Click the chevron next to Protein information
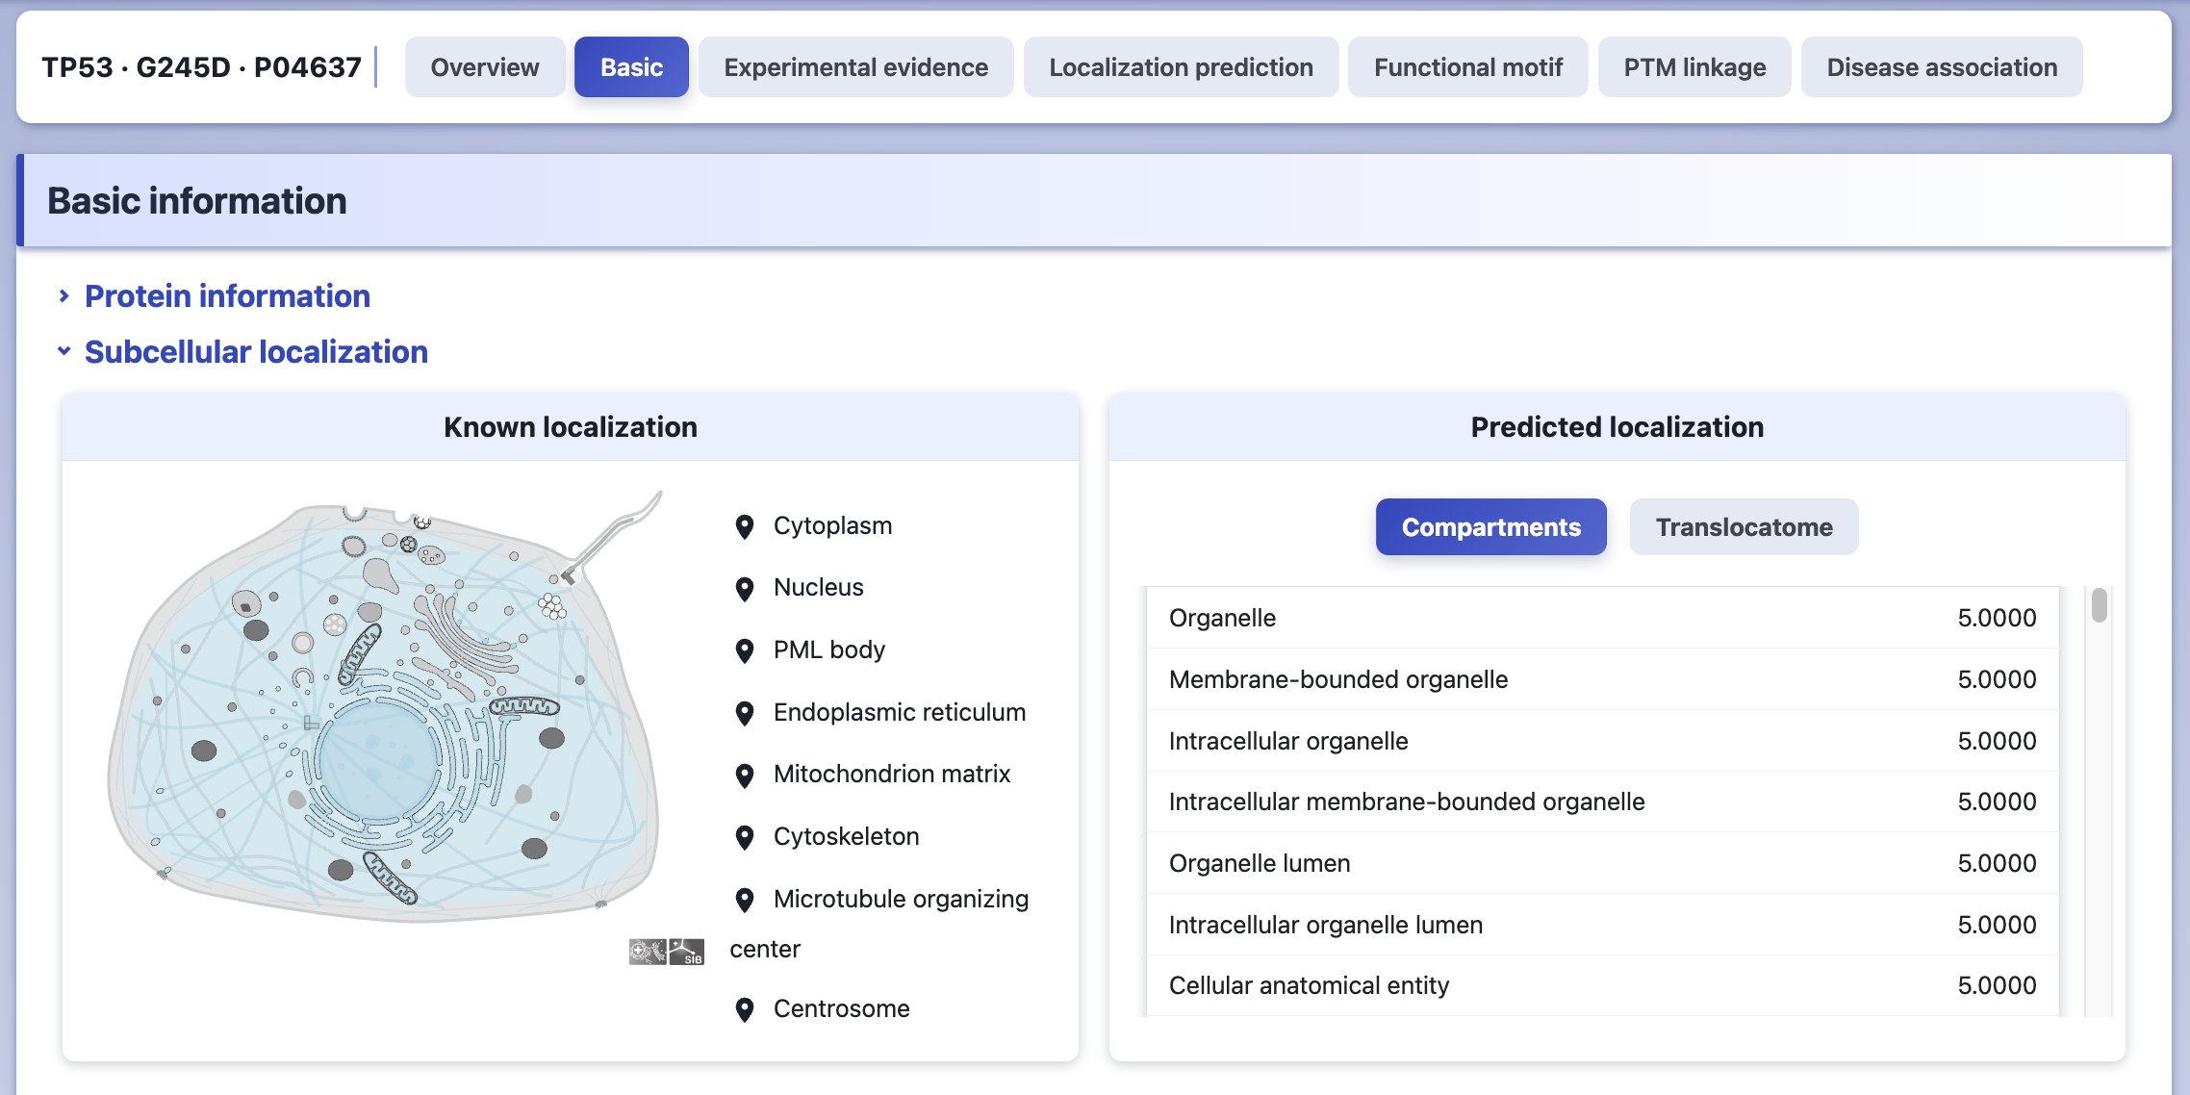The width and height of the screenshot is (2190, 1095). (64, 296)
